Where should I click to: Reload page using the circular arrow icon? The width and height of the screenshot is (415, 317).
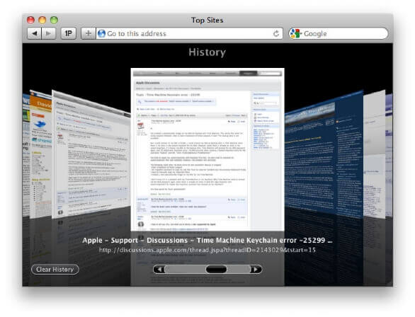pyautogui.click(x=276, y=33)
